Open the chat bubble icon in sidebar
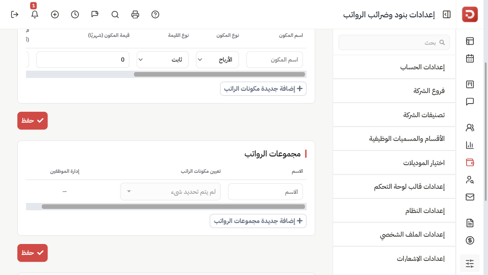The width and height of the screenshot is (488, 275). point(470,102)
